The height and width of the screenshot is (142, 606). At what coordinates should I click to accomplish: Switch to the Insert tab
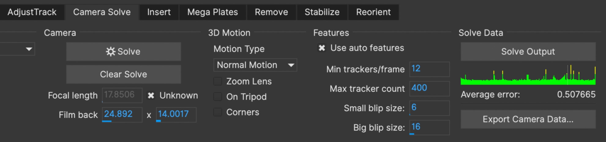tap(159, 12)
